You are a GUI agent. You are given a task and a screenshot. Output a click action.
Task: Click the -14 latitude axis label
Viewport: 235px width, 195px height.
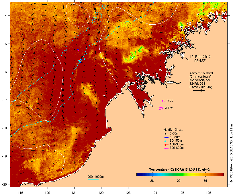[4, 15]
